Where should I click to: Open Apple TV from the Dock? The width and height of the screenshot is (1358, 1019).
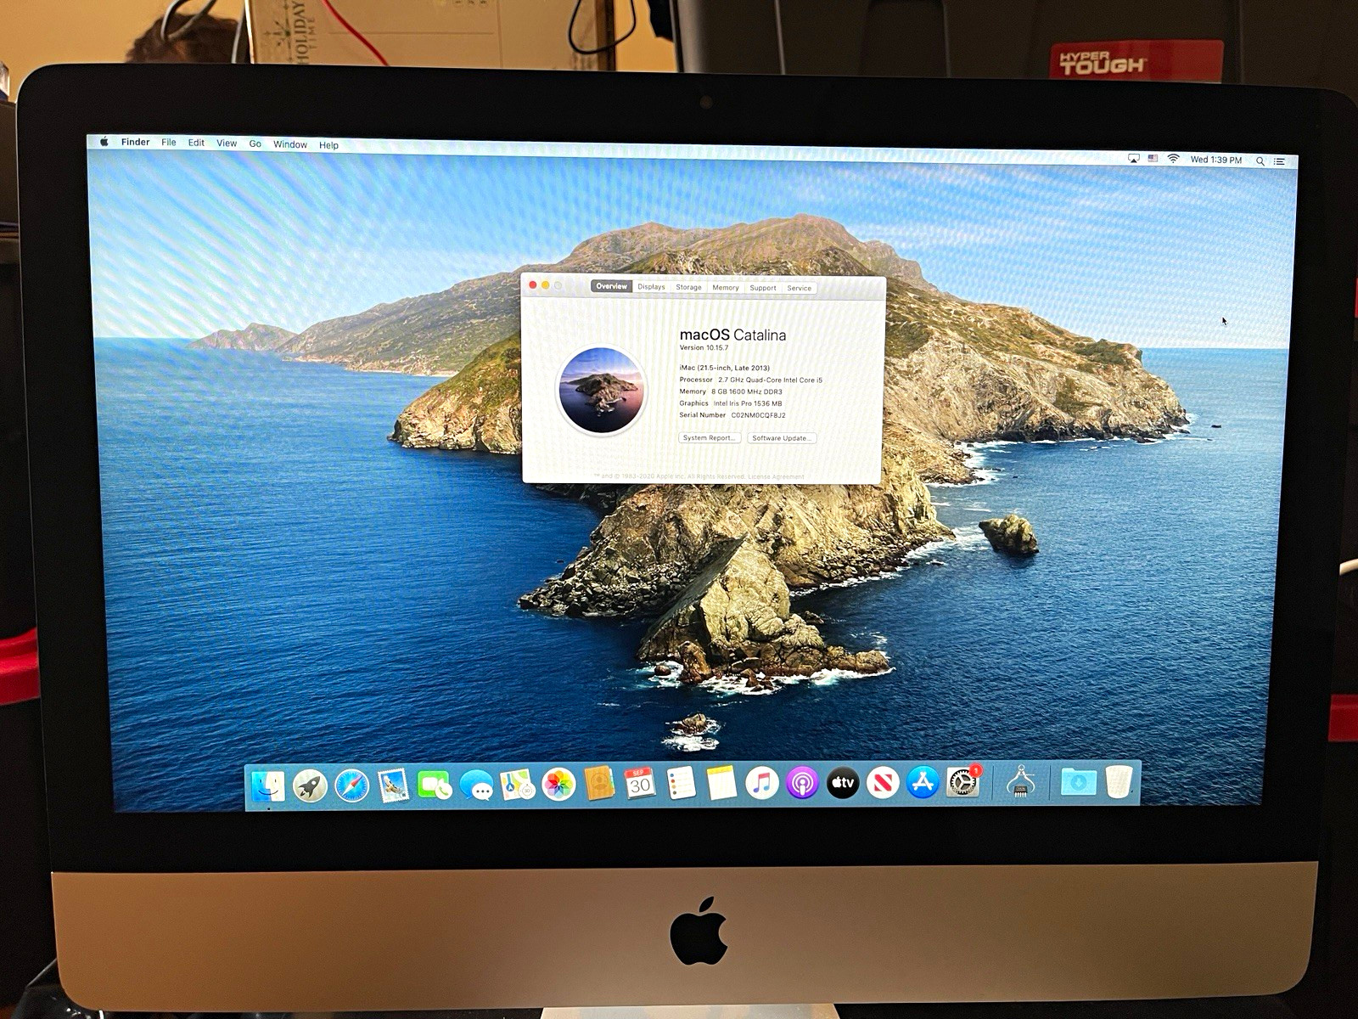[843, 783]
